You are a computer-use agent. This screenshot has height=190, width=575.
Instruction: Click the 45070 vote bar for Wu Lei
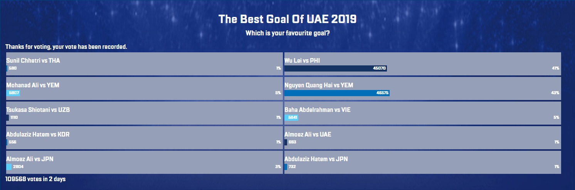tap(336, 68)
